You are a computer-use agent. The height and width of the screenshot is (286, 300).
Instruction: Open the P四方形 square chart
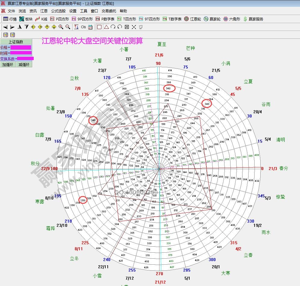[x=59, y=19]
